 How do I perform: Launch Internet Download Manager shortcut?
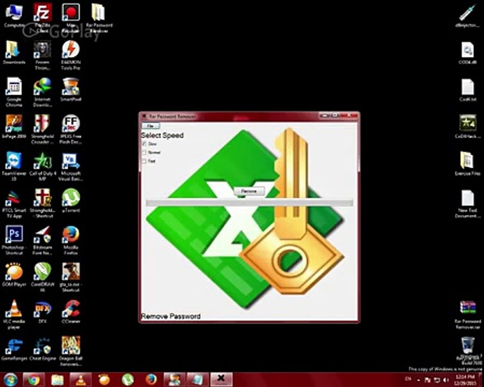click(42, 92)
